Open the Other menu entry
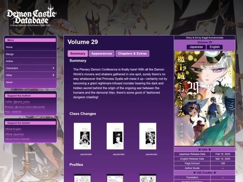 click(30, 75)
